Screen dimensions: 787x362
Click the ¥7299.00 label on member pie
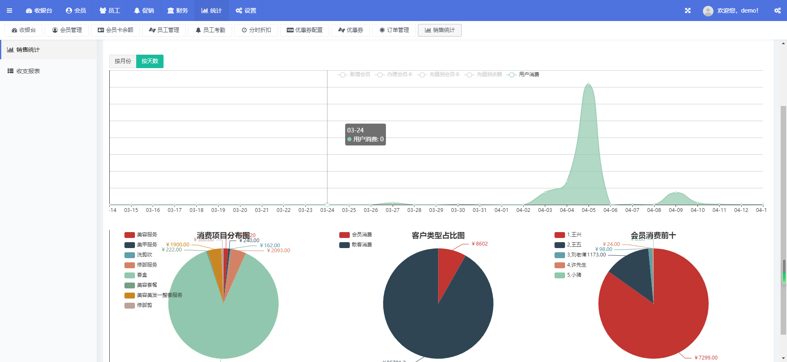click(x=706, y=358)
